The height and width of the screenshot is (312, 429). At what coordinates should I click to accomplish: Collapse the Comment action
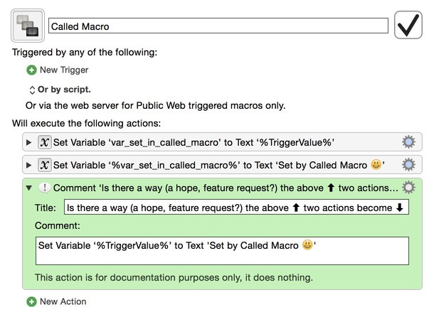point(28,188)
